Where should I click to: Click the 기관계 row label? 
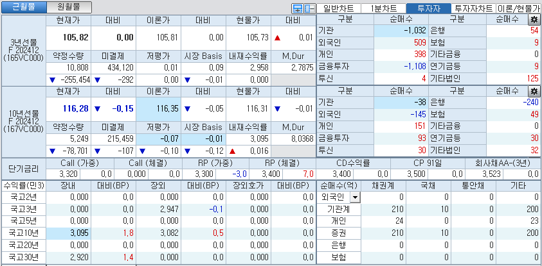pos(339,209)
